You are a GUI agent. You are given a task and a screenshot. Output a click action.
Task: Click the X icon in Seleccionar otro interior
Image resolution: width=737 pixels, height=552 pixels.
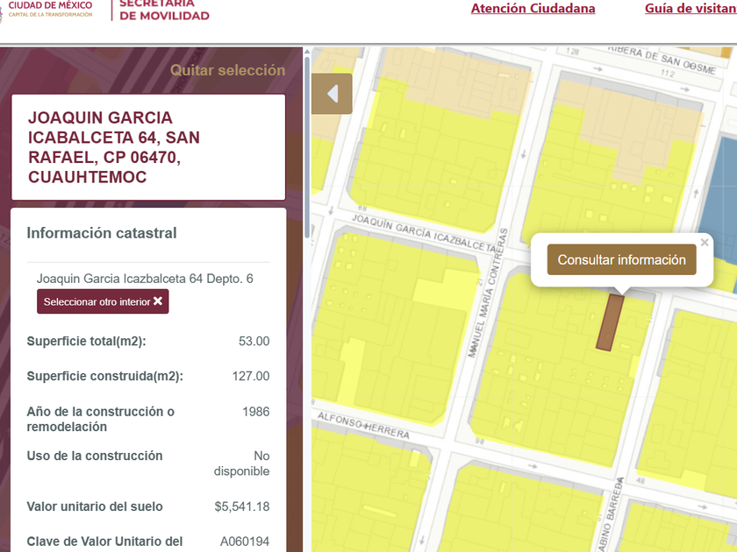[158, 301]
